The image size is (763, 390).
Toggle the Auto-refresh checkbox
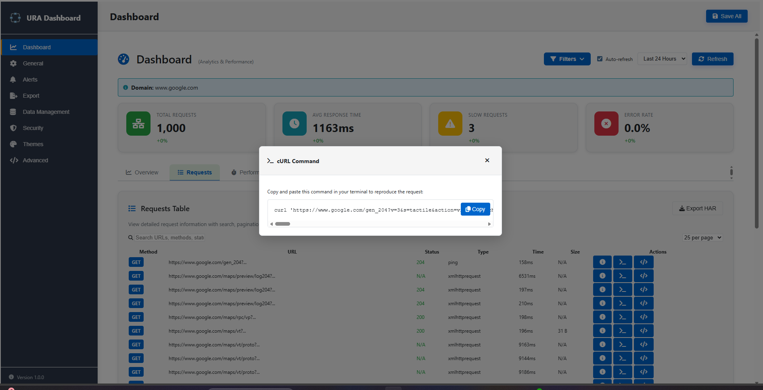(x=600, y=59)
